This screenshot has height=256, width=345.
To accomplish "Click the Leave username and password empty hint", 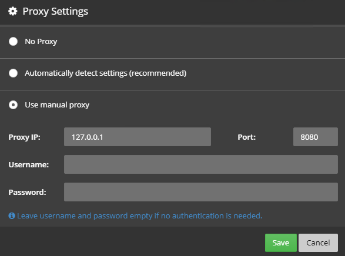I will pyautogui.click(x=140, y=216).
